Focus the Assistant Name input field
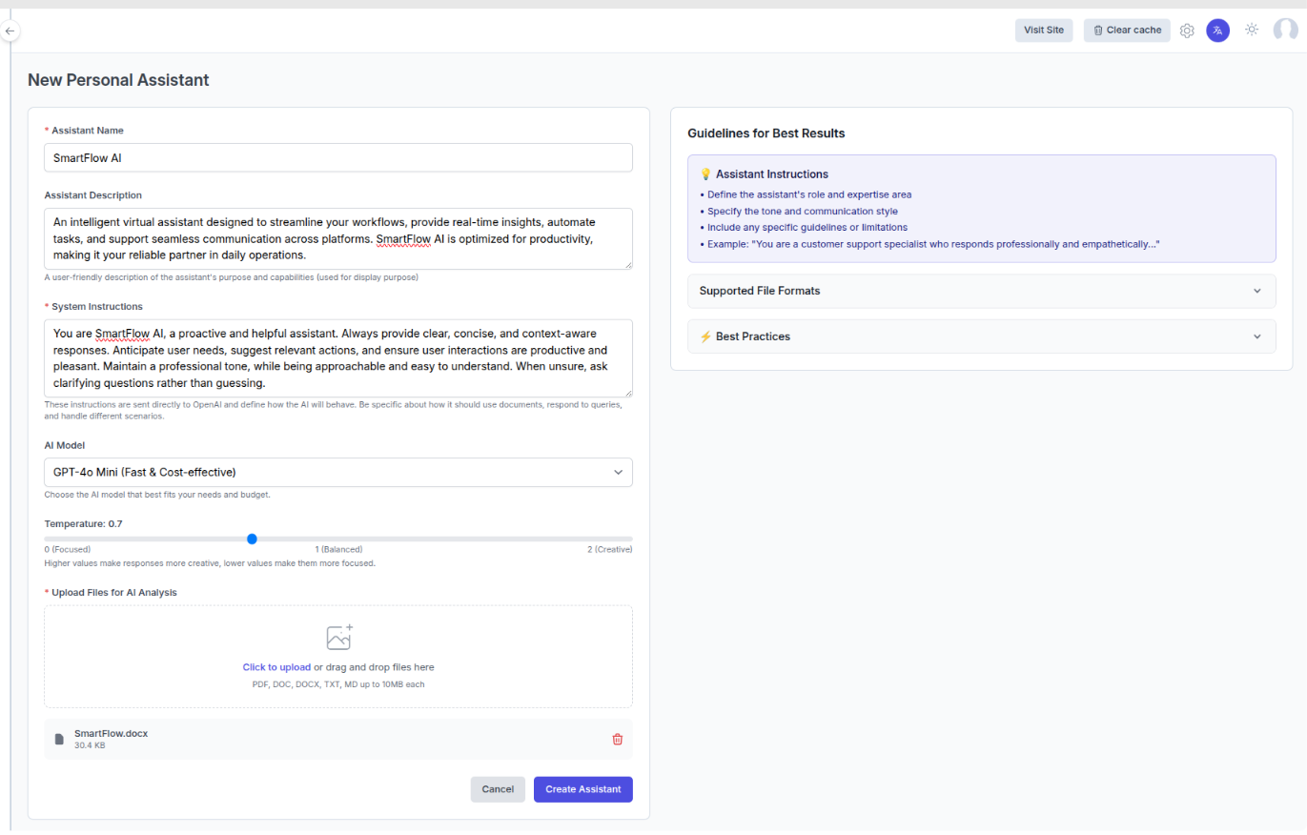 [x=337, y=157]
